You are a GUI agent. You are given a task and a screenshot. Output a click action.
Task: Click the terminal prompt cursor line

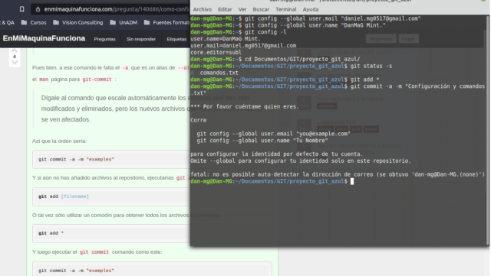[272, 181]
